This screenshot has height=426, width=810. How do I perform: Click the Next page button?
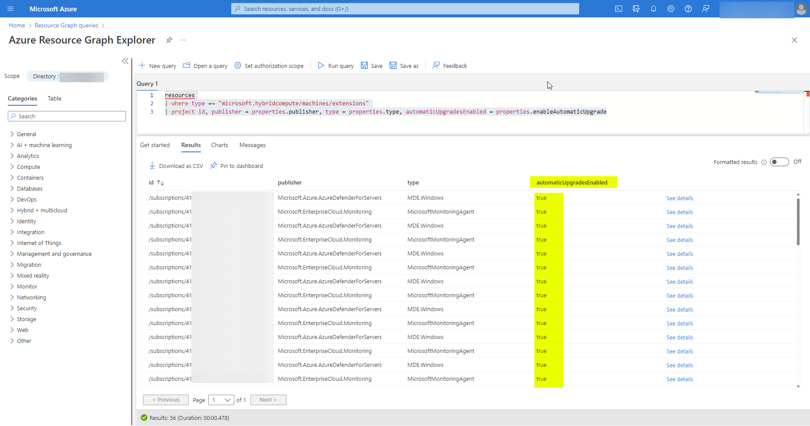pyautogui.click(x=268, y=400)
